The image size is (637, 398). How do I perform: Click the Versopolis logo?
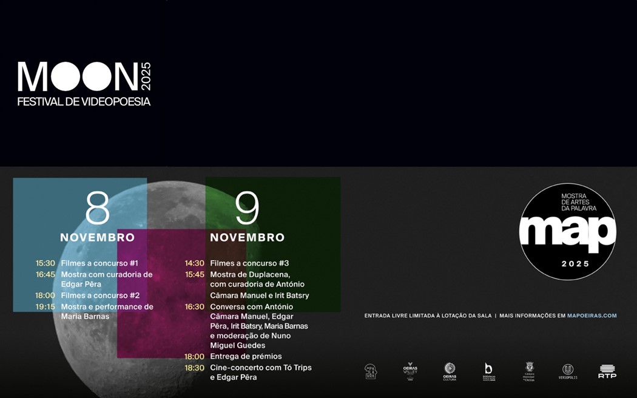pos(568,371)
